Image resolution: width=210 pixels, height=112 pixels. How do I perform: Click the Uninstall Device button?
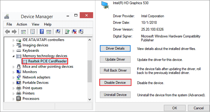pyautogui.click(x=115, y=95)
